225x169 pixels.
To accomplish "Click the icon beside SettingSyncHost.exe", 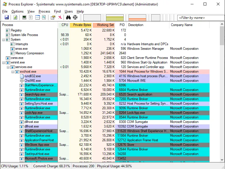I will click(x=22, y=104).
